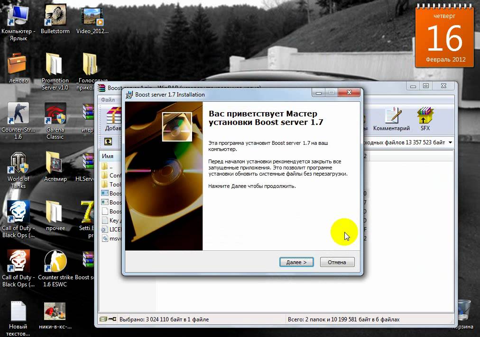Click the Имя column header in WinRAR

click(x=111, y=156)
